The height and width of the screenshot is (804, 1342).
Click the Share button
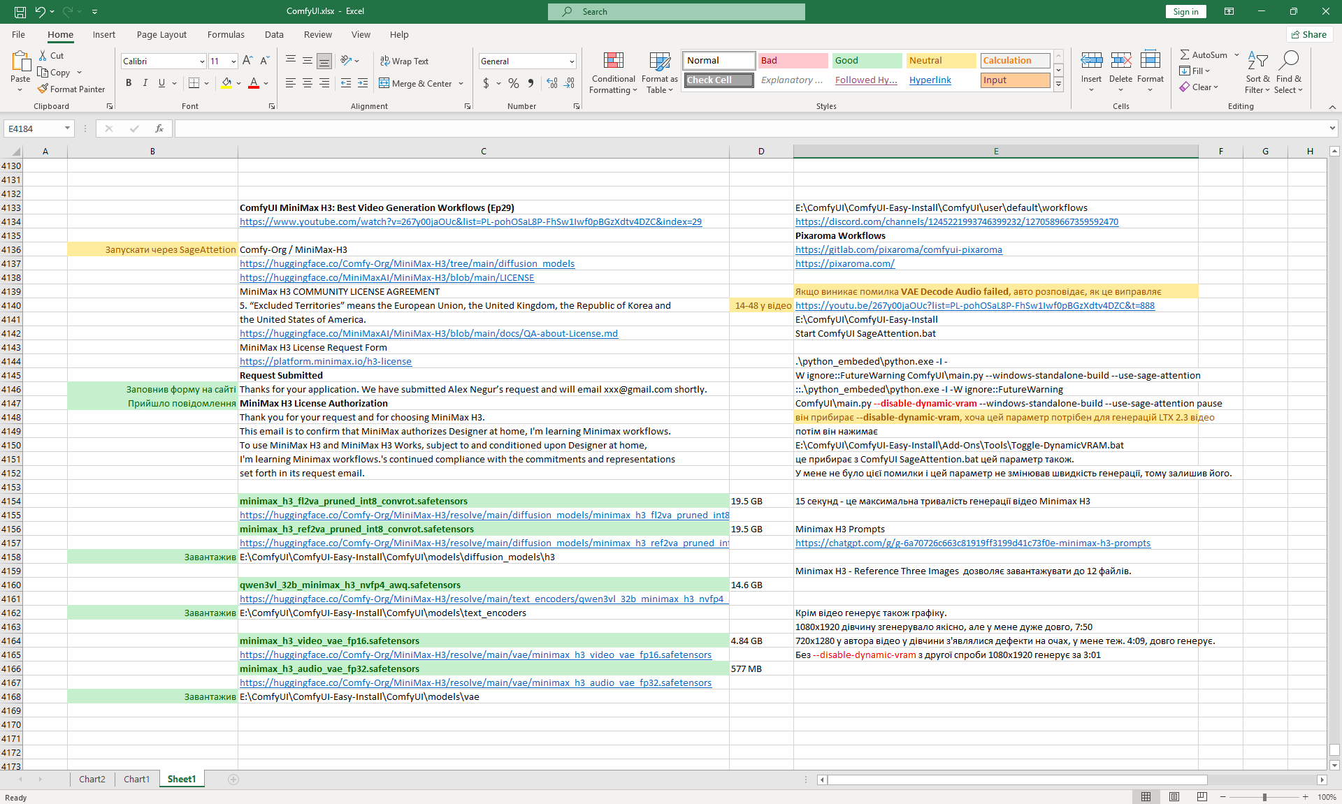pos(1309,35)
